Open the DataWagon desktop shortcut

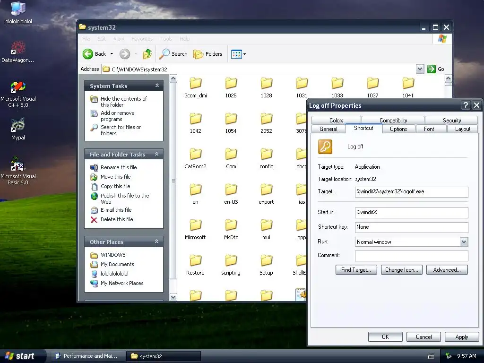point(17,52)
